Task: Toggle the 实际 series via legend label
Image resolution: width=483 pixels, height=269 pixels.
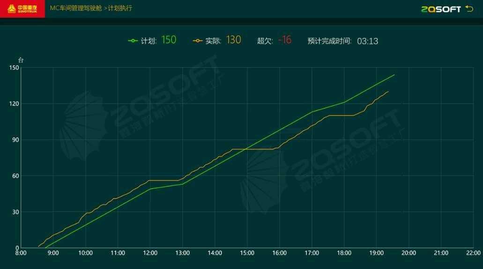Action: pos(213,41)
